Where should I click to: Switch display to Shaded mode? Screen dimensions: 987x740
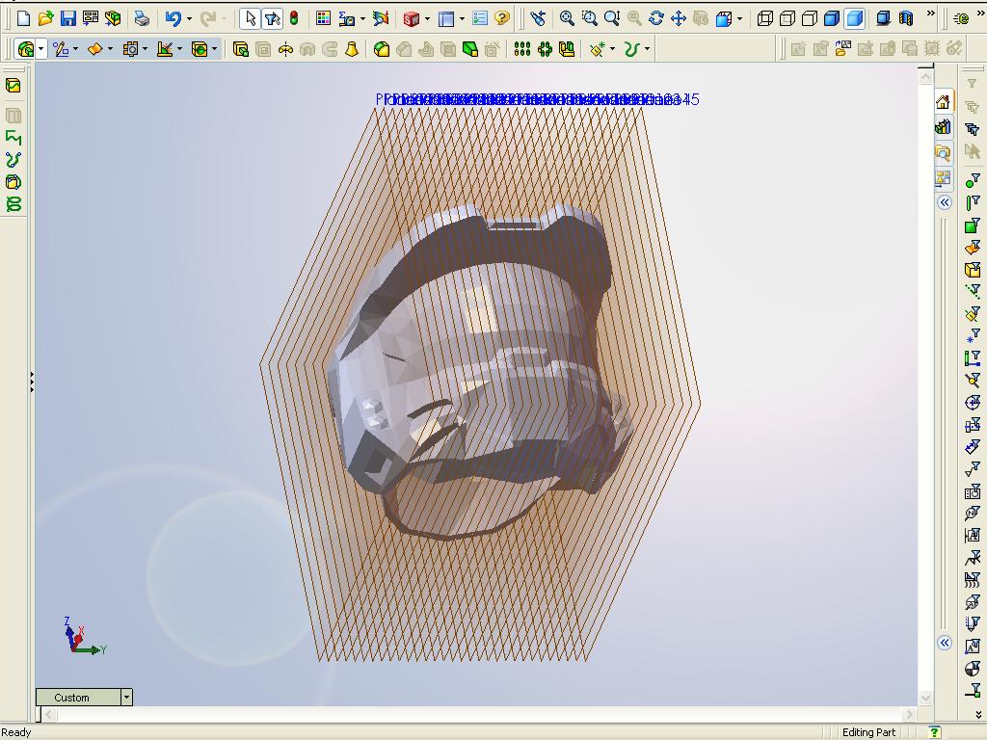854,18
